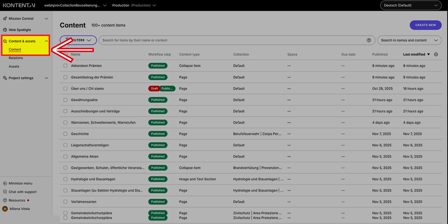Click the item search input field
Image resolution: width=448 pixels, height=224 pixels.
[231, 40]
